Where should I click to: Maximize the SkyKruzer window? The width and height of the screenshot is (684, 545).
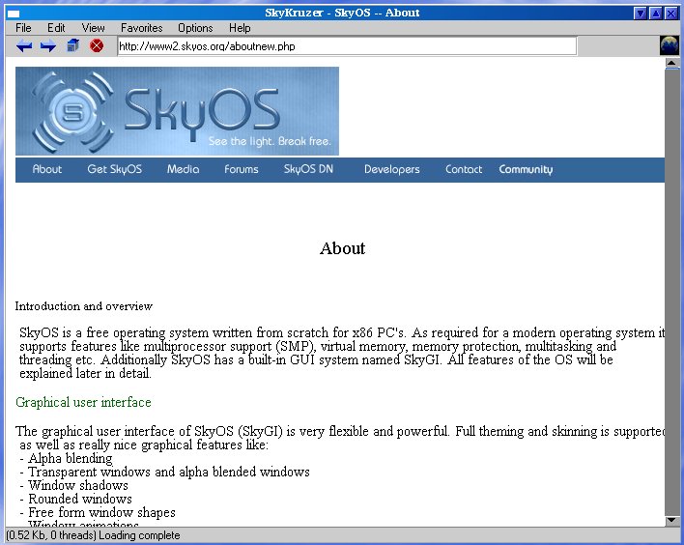[x=656, y=14]
